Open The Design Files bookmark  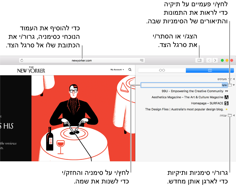point(184,109)
